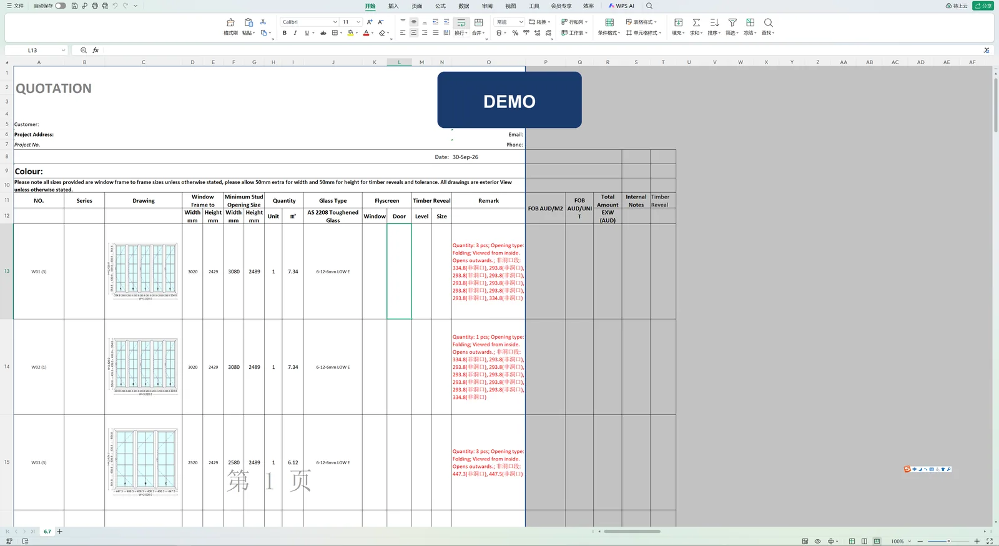999x546 pixels.
Task: Apply Bold formatting
Action: pos(285,33)
